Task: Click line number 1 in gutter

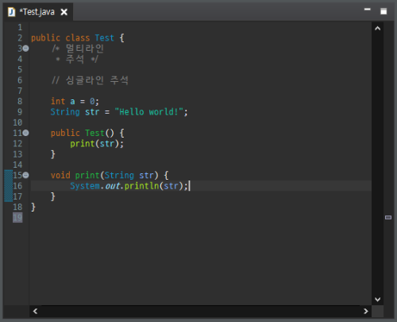Action: pos(20,27)
